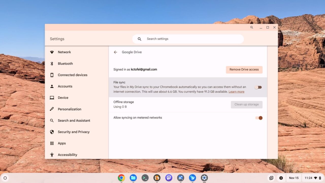The height and width of the screenshot is (183, 325).
Task: Enable the File sync toggle
Action: click(258, 87)
